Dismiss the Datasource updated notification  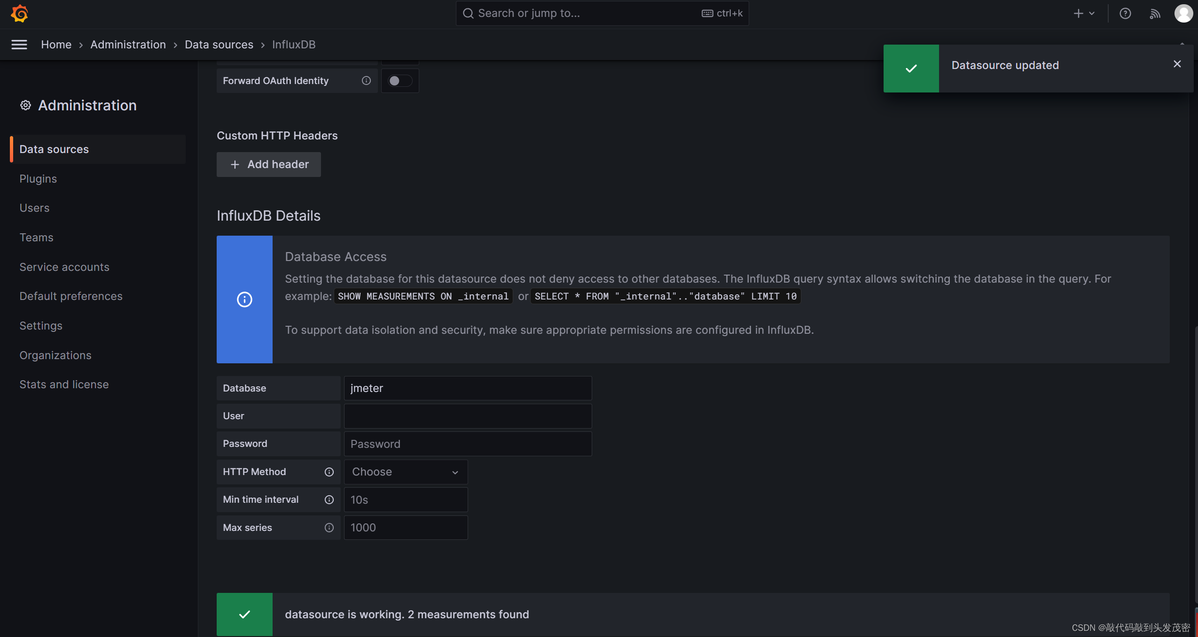point(1177,64)
